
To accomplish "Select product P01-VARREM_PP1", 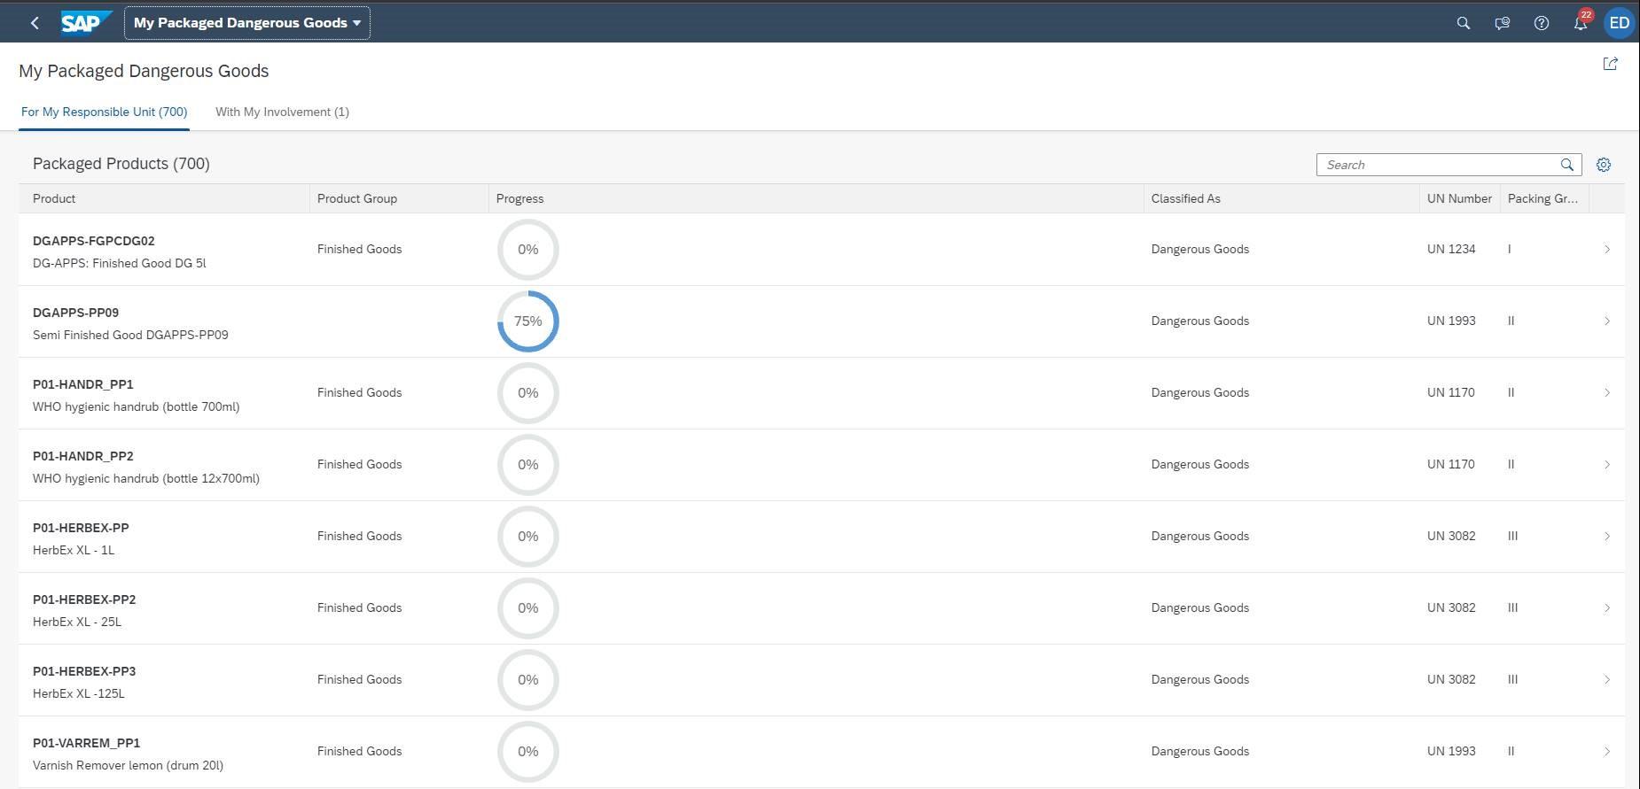I will tap(87, 743).
